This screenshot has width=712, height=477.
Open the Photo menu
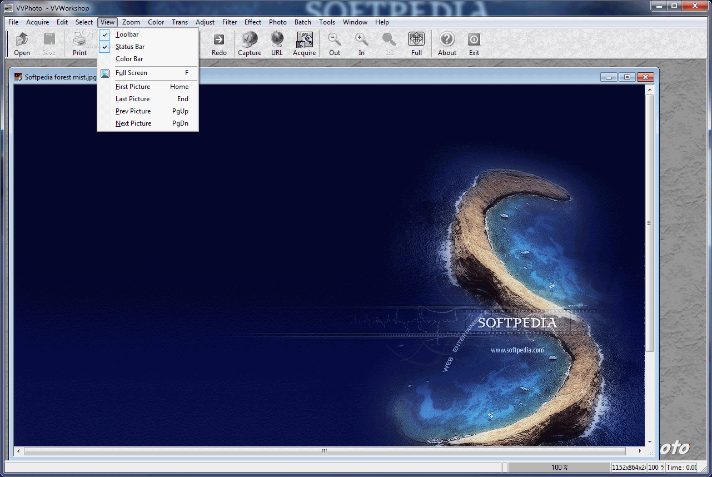(278, 22)
